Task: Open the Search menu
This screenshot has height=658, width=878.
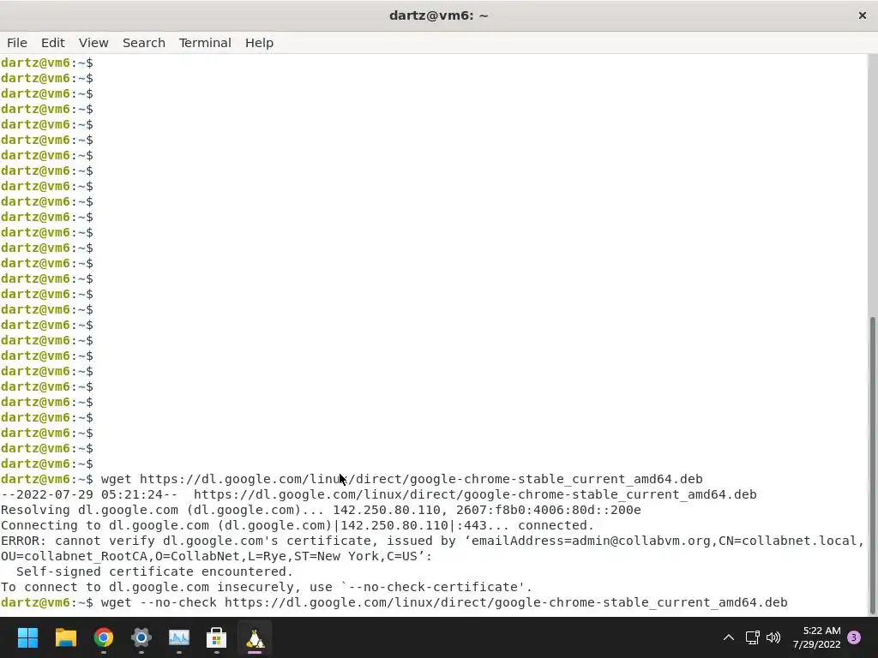Action: pos(144,43)
